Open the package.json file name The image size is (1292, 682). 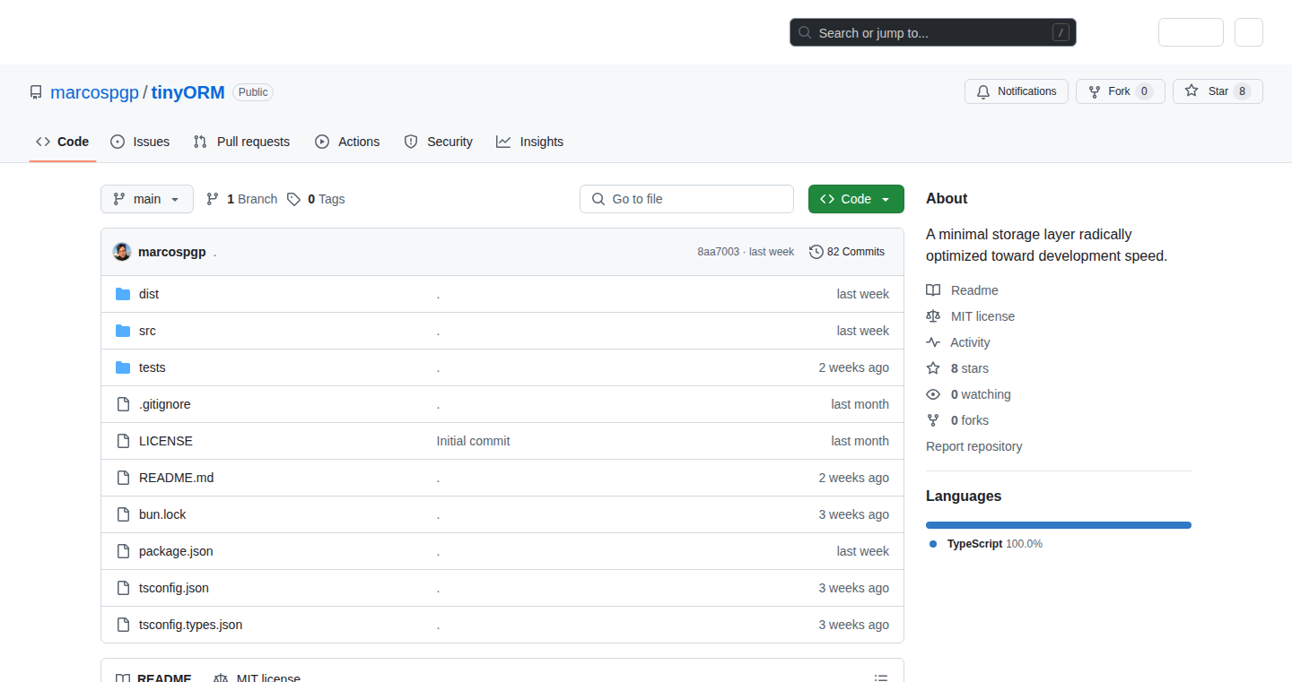pyautogui.click(x=176, y=551)
